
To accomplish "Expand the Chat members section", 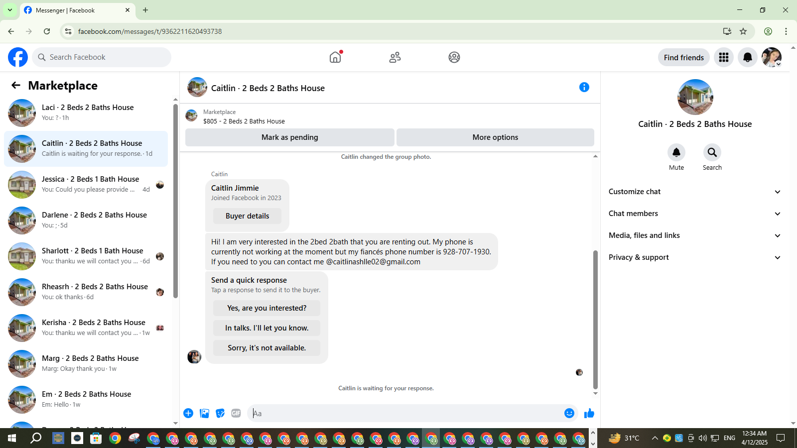I will click(x=694, y=214).
